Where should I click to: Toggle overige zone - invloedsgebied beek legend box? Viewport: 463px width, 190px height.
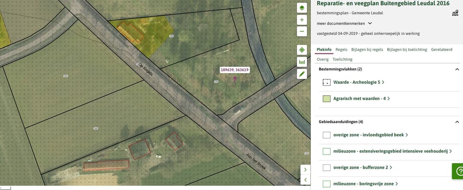click(327, 135)
